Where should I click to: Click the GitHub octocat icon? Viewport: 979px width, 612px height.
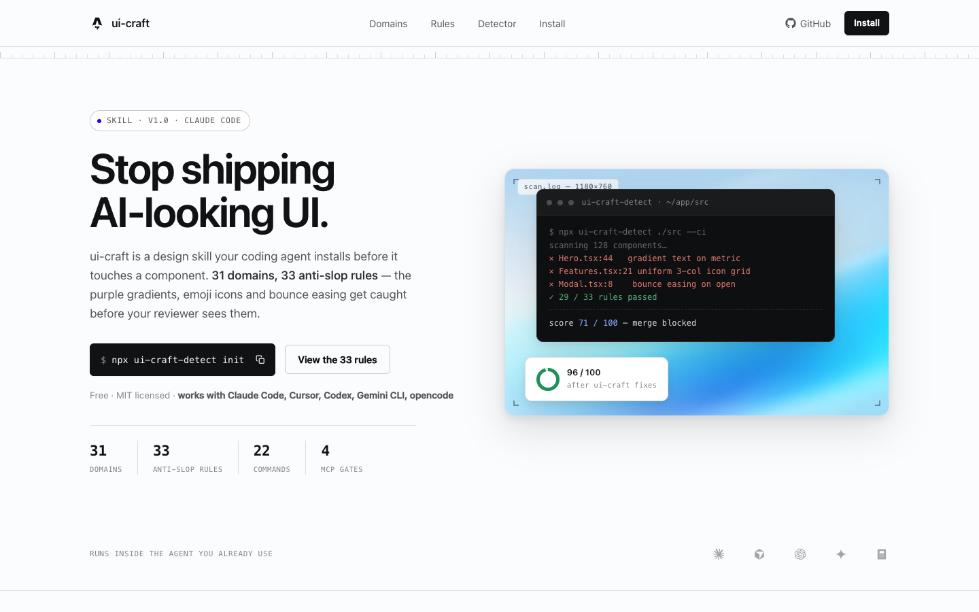tap(790, 23)
